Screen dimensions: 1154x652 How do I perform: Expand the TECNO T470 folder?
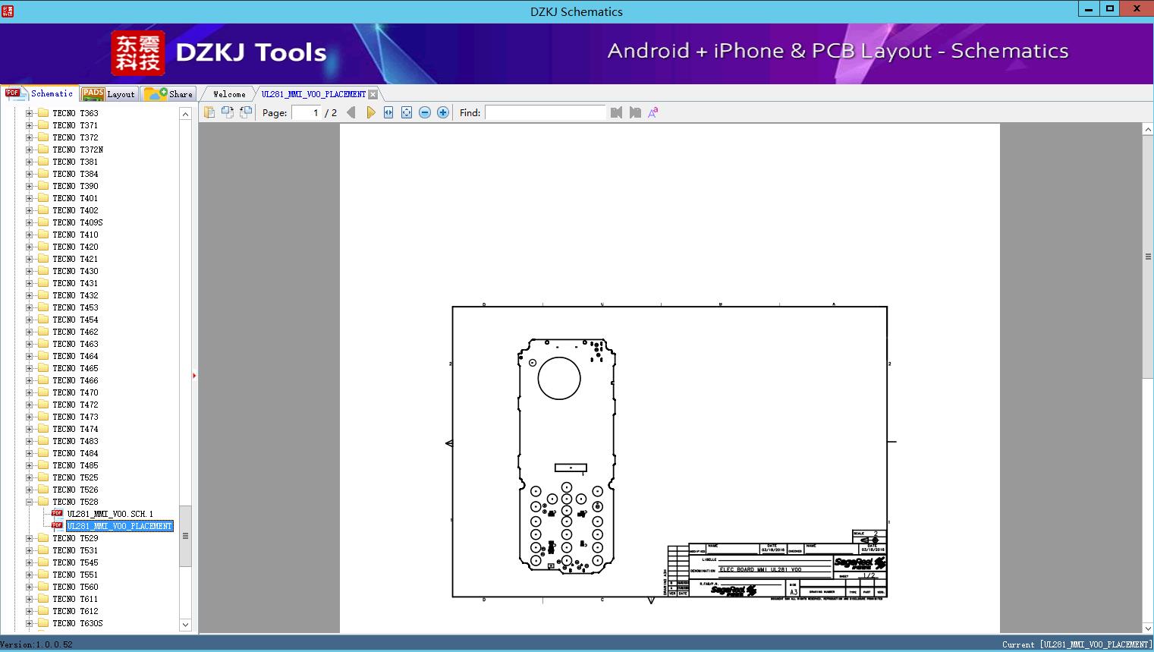click(29, 392)
